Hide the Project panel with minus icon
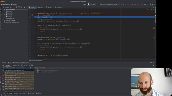This screenshot has width=172, height=96. point(27,7)
